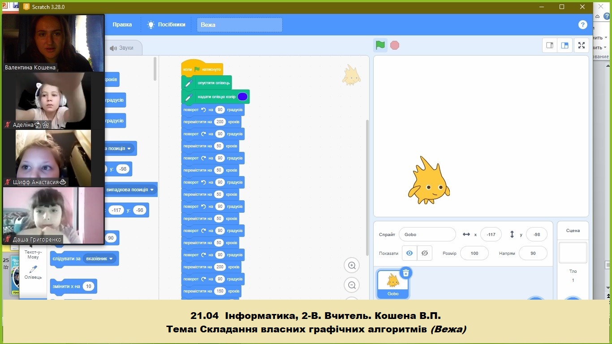Show the sprite using eye toggle
The image size is (612, 344).
tap(409, 253)
